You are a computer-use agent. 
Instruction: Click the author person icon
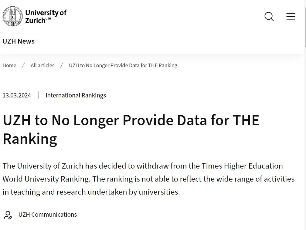coord(8,215)
